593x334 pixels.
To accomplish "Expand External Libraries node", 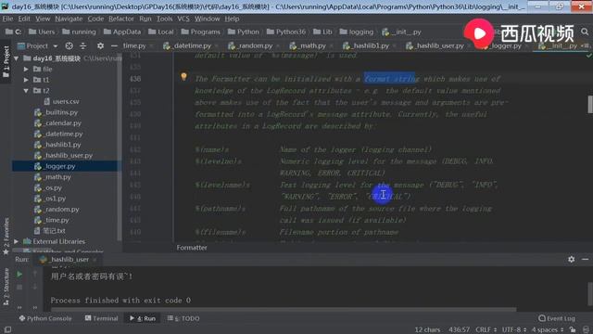I will (17, 241).
